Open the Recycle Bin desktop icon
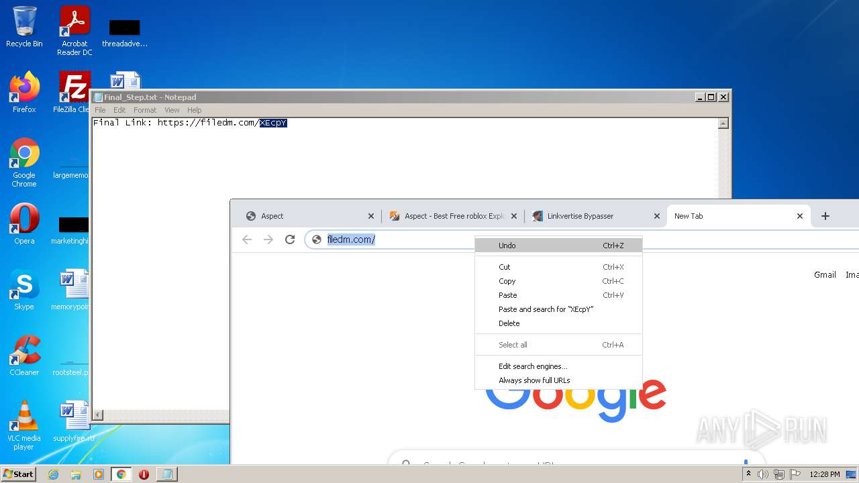Image resolution: width=859 pixels, height=483 pixels. click(24, 27)
